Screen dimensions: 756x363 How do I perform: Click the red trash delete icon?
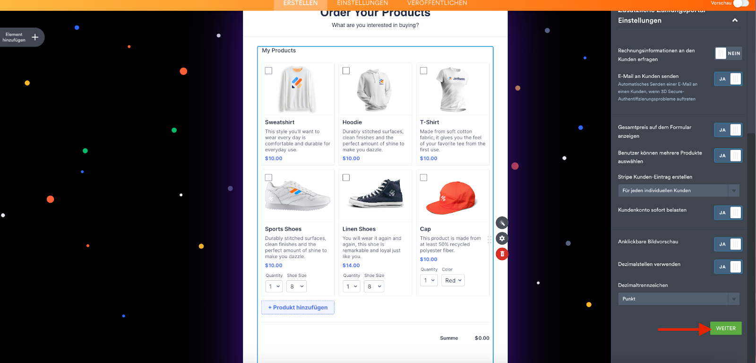pyautogui.click(x=502, y=254)
